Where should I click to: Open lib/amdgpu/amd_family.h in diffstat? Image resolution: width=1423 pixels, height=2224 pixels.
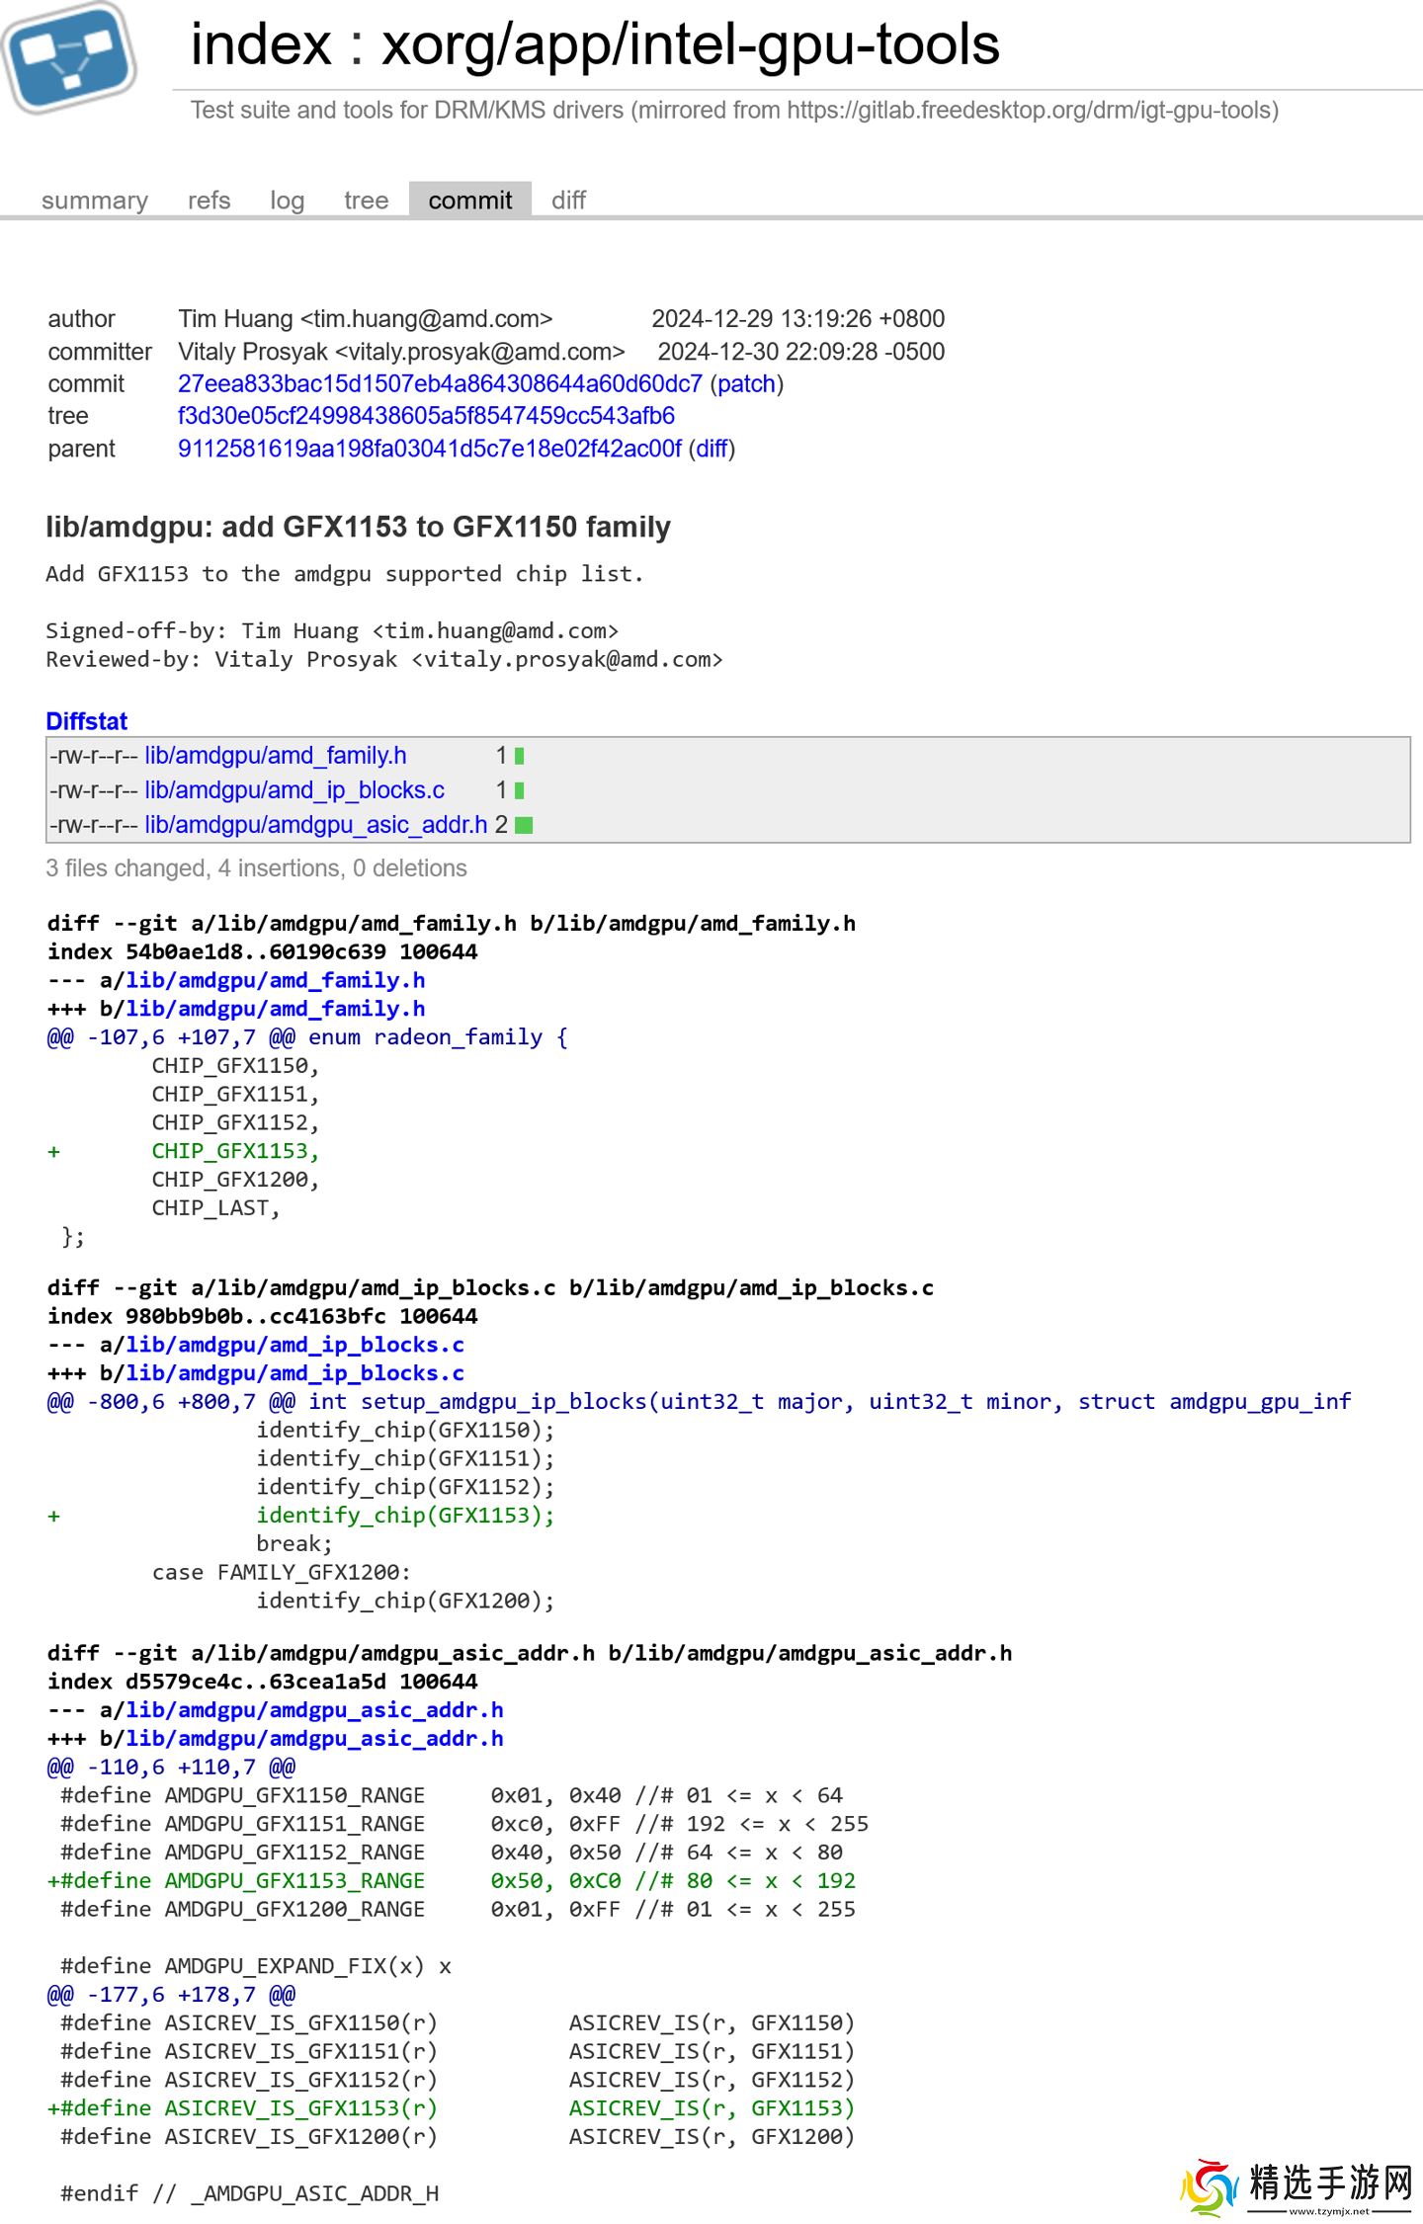click(276, 756)
